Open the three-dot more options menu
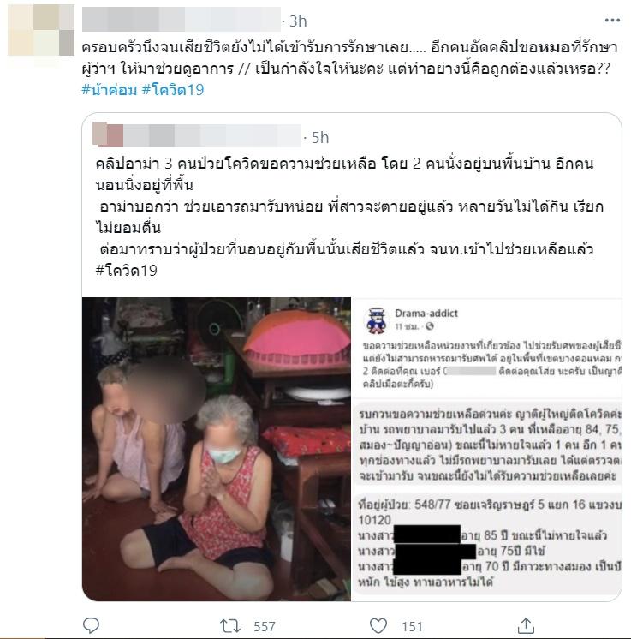 [612, 21]
